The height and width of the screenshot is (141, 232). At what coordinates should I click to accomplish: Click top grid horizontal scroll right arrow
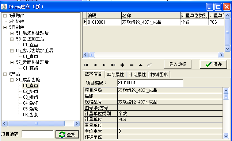(x=221, y=55)
